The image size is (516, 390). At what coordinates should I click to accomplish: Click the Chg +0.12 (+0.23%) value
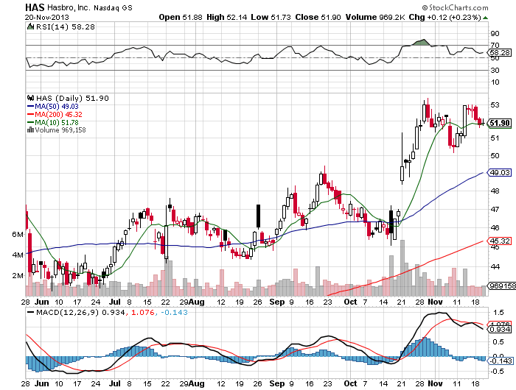pos(445,17)
